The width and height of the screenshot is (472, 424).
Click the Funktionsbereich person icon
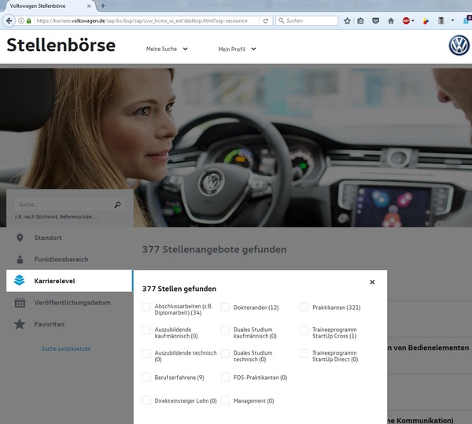pos(20,260)
